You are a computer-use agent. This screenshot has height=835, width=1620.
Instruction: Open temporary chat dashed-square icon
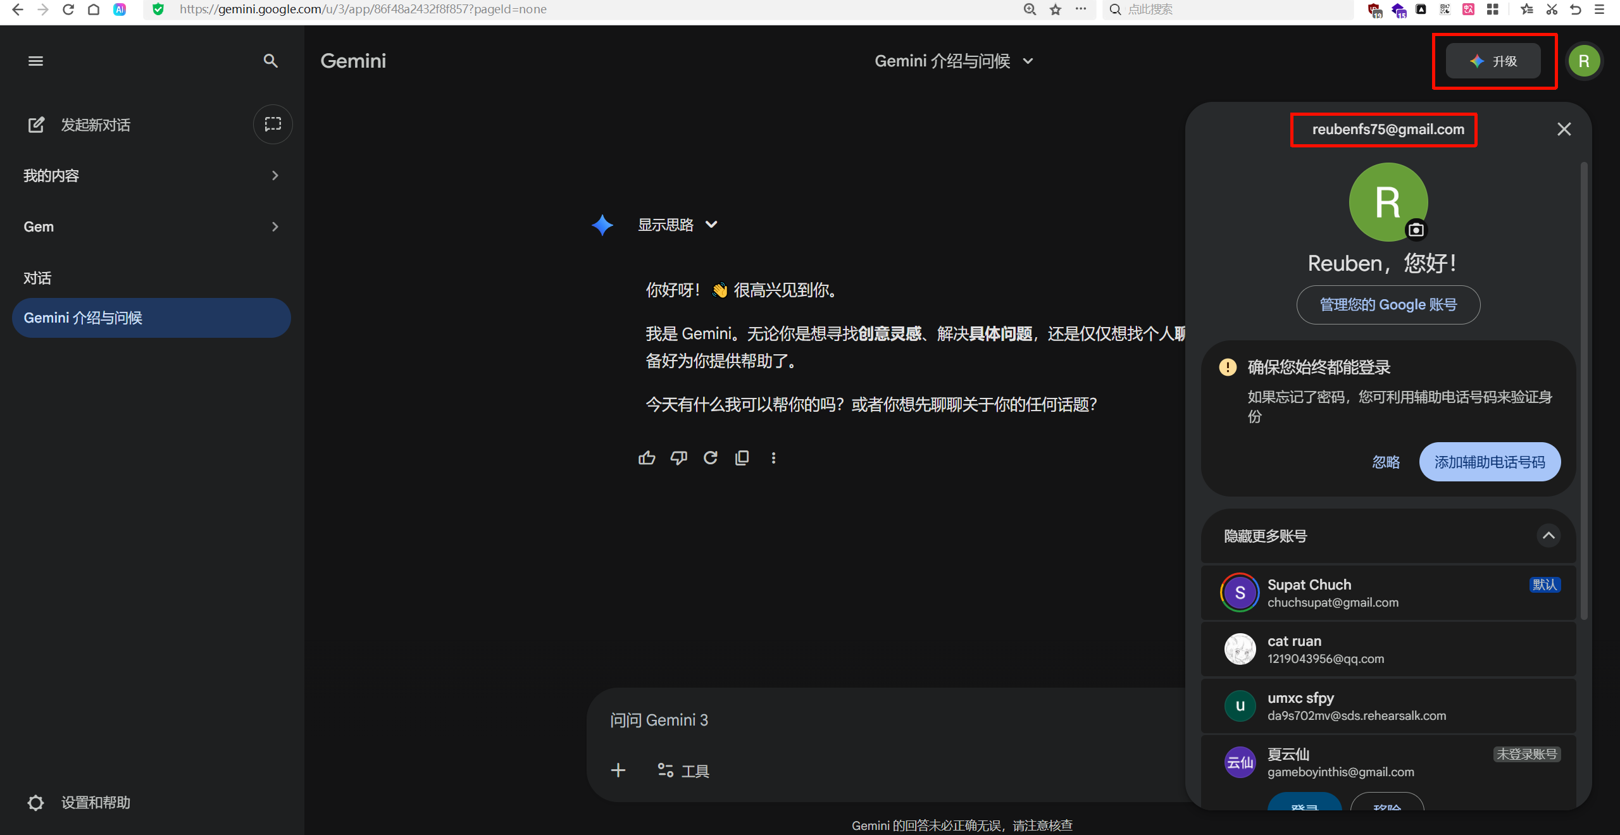pyautogui.click(x=273, y=124)
